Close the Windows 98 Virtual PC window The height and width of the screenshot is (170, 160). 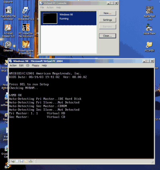[x=152, y=61]
